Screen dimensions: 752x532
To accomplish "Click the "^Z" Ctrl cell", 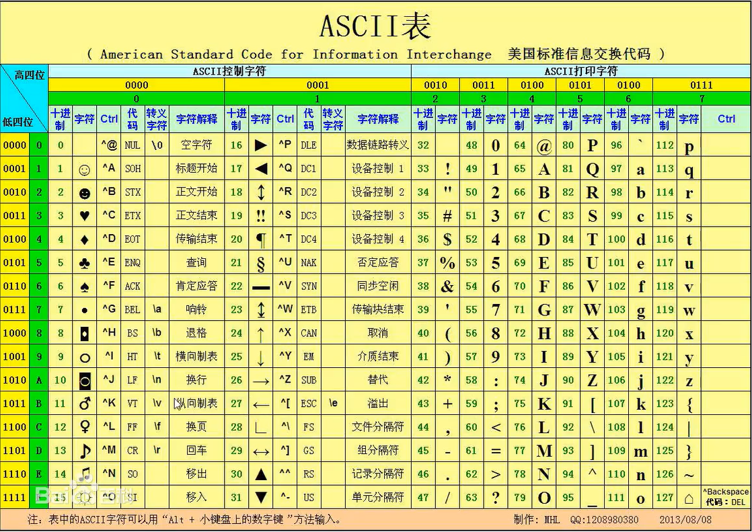I will pos(285,379).
